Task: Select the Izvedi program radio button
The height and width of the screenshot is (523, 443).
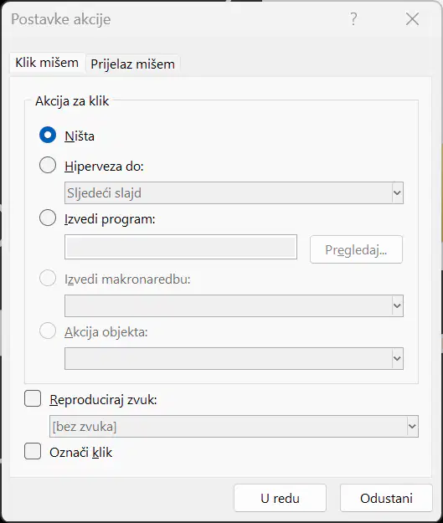Action: point(48,218)
